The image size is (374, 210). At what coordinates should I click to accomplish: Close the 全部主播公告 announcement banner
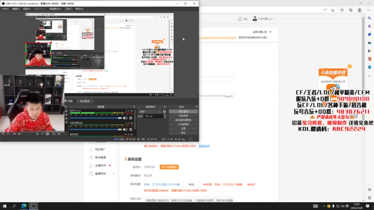270,32
